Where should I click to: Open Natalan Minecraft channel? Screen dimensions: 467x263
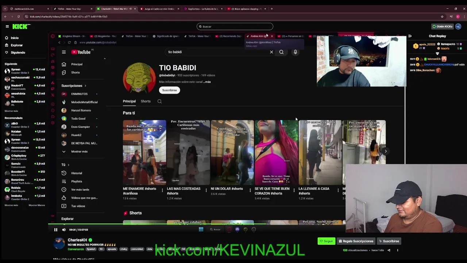tap(25, 133)
